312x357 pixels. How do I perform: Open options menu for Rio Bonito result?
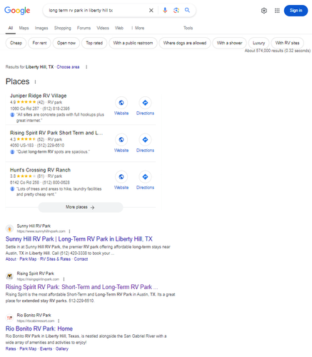coord(59,321)
